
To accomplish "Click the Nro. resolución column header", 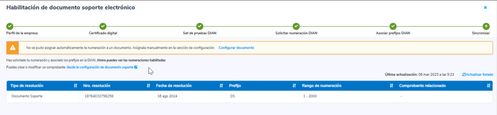I will 116,86.
